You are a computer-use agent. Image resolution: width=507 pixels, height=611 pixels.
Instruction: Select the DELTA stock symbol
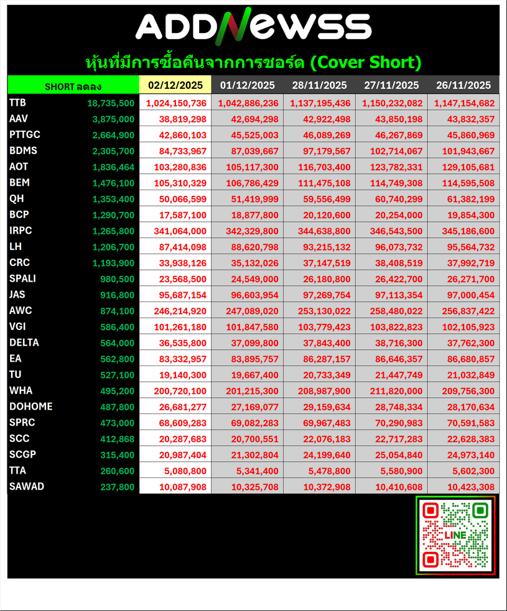click(22, 342)
